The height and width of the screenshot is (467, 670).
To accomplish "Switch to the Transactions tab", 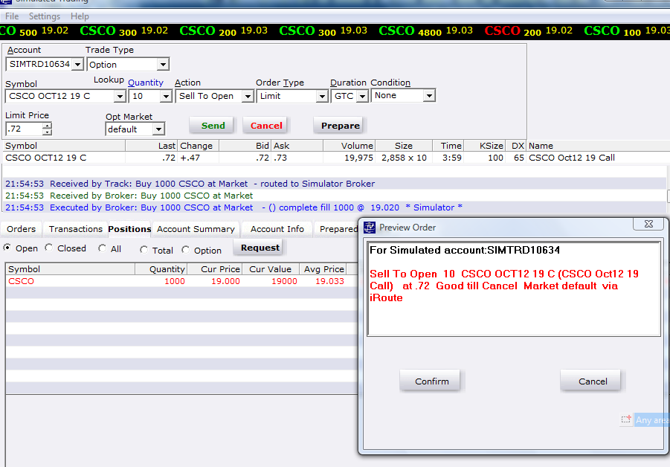I will coord(76,229).
